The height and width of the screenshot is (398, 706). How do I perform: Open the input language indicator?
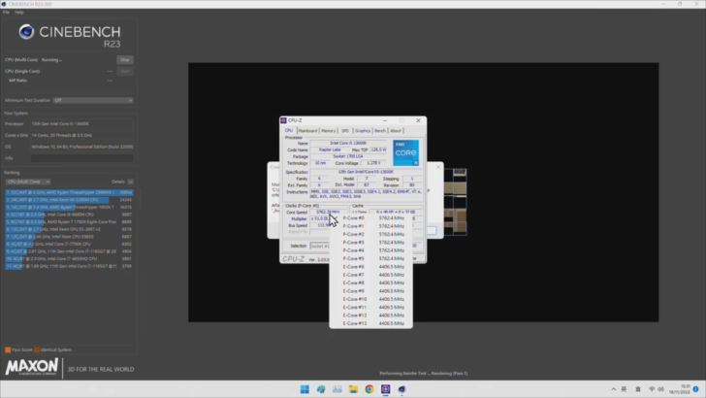click(625, 389)
